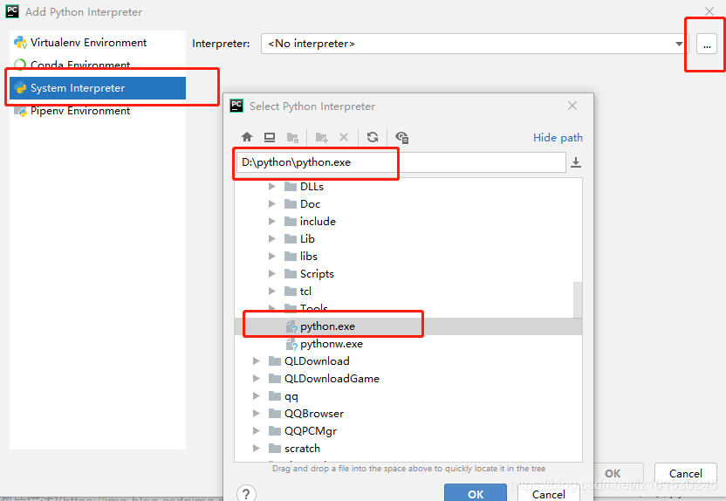Select the include folder
Image resolution: width=726 pixels, height=501 pixels.
point(408,222)
